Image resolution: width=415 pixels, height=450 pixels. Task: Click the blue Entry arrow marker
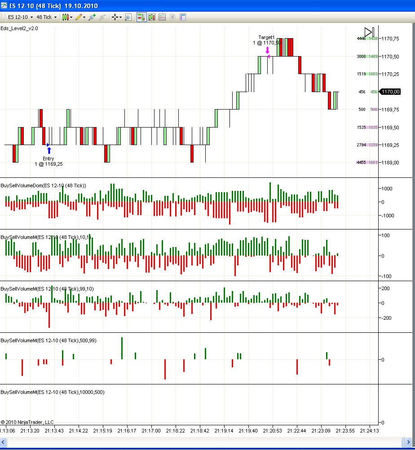[49, 150]
